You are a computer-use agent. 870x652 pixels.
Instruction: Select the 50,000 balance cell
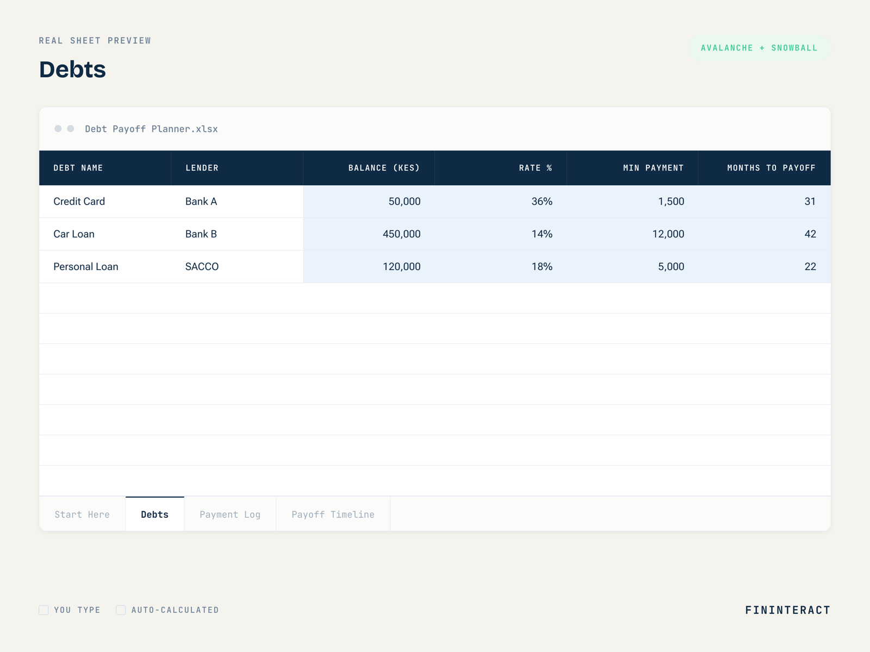click(x=369, y=202)
